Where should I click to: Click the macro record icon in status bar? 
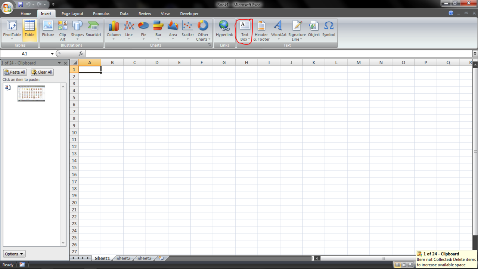22,265
